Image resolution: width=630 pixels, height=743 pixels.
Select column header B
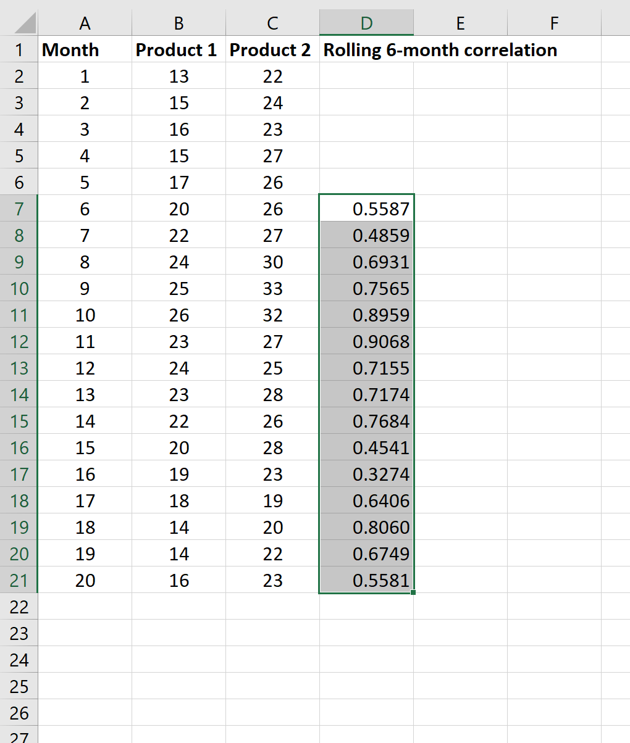click(178, 23)
